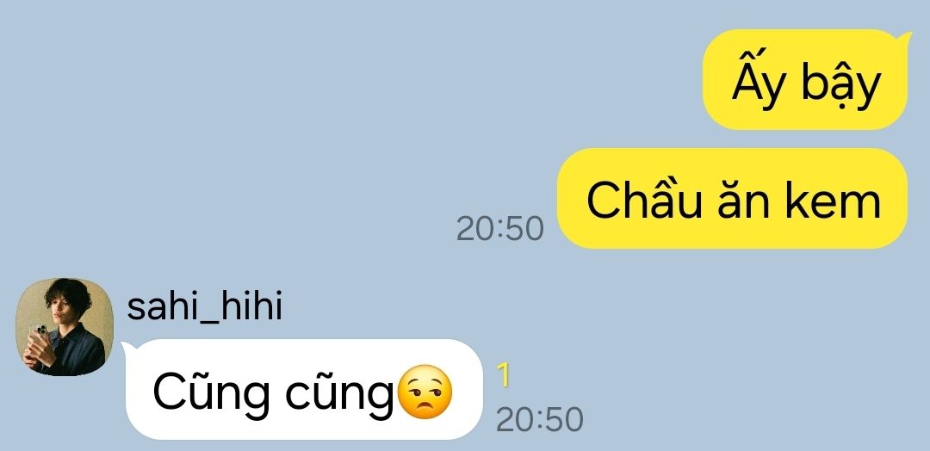Open sahi_hihi's profile picture
The image size is (930, 451).
(64, 326)
